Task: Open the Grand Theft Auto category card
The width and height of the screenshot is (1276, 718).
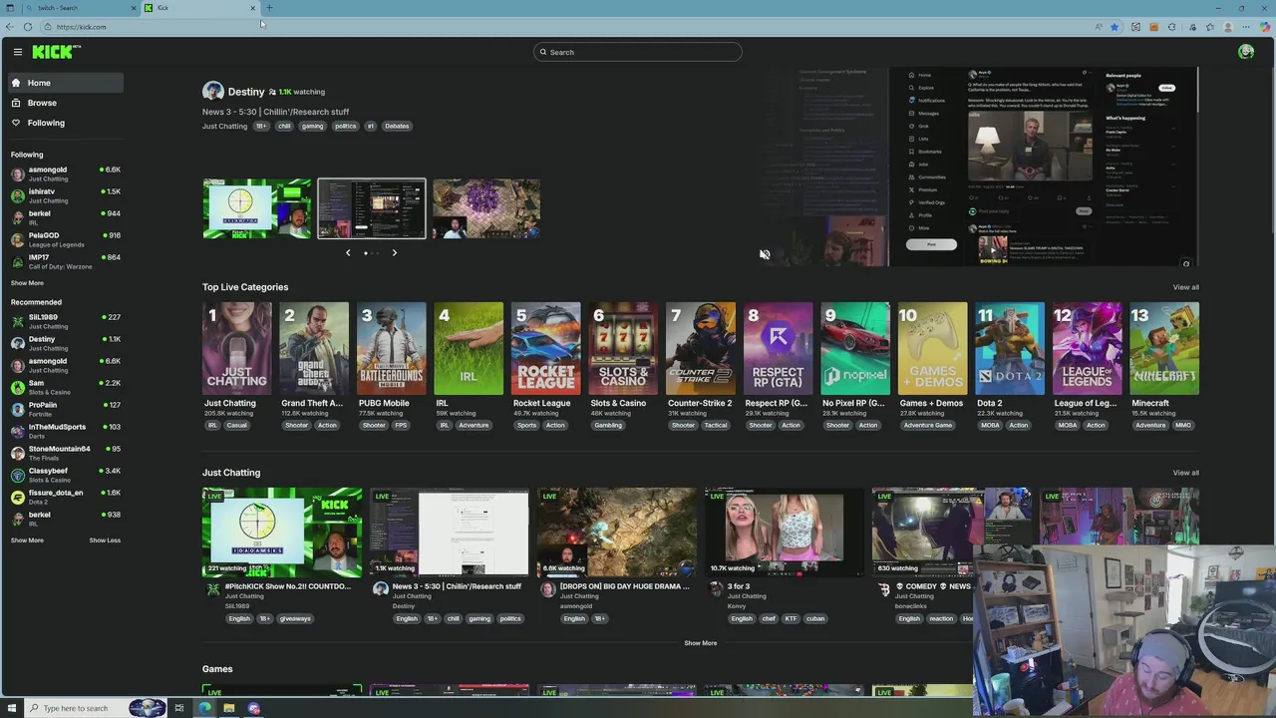Action: point(314,349)
